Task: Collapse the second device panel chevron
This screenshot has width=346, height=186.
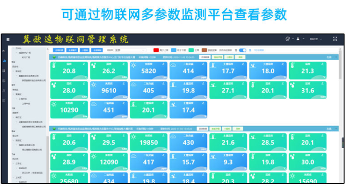Action: [336, 129]
